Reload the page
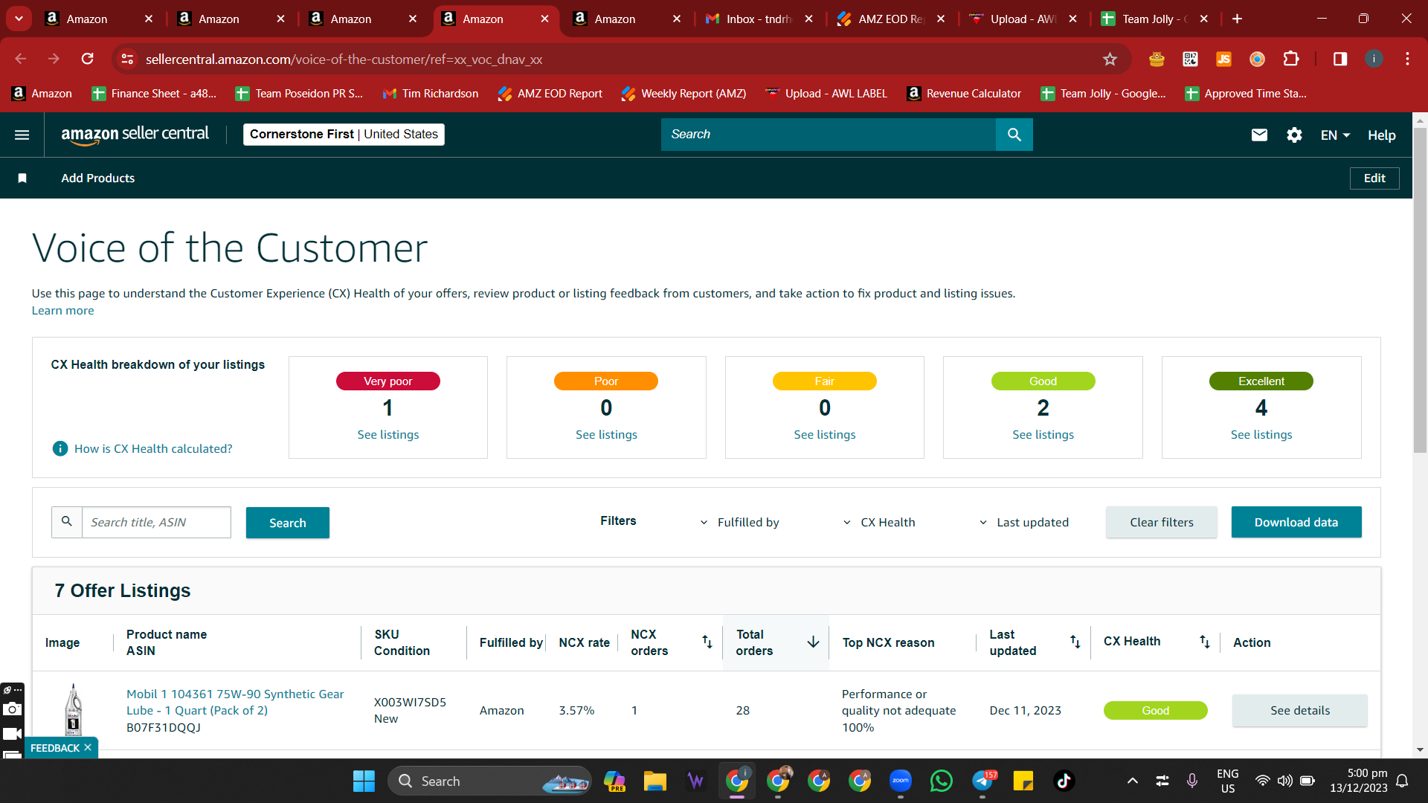 pos(88,59)
